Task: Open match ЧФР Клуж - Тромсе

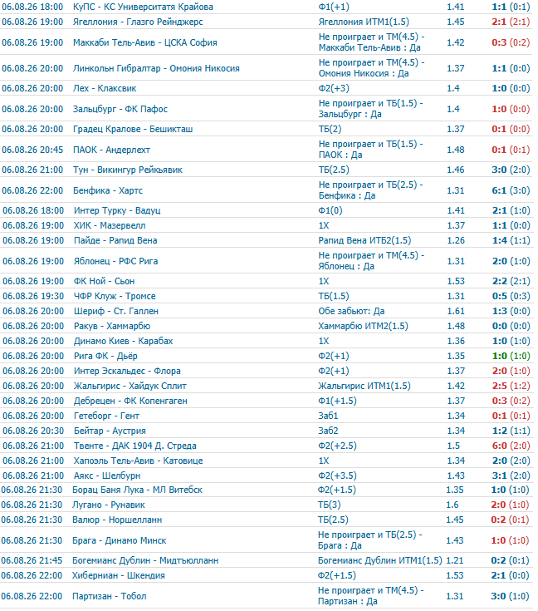Action: coord(115,296)
